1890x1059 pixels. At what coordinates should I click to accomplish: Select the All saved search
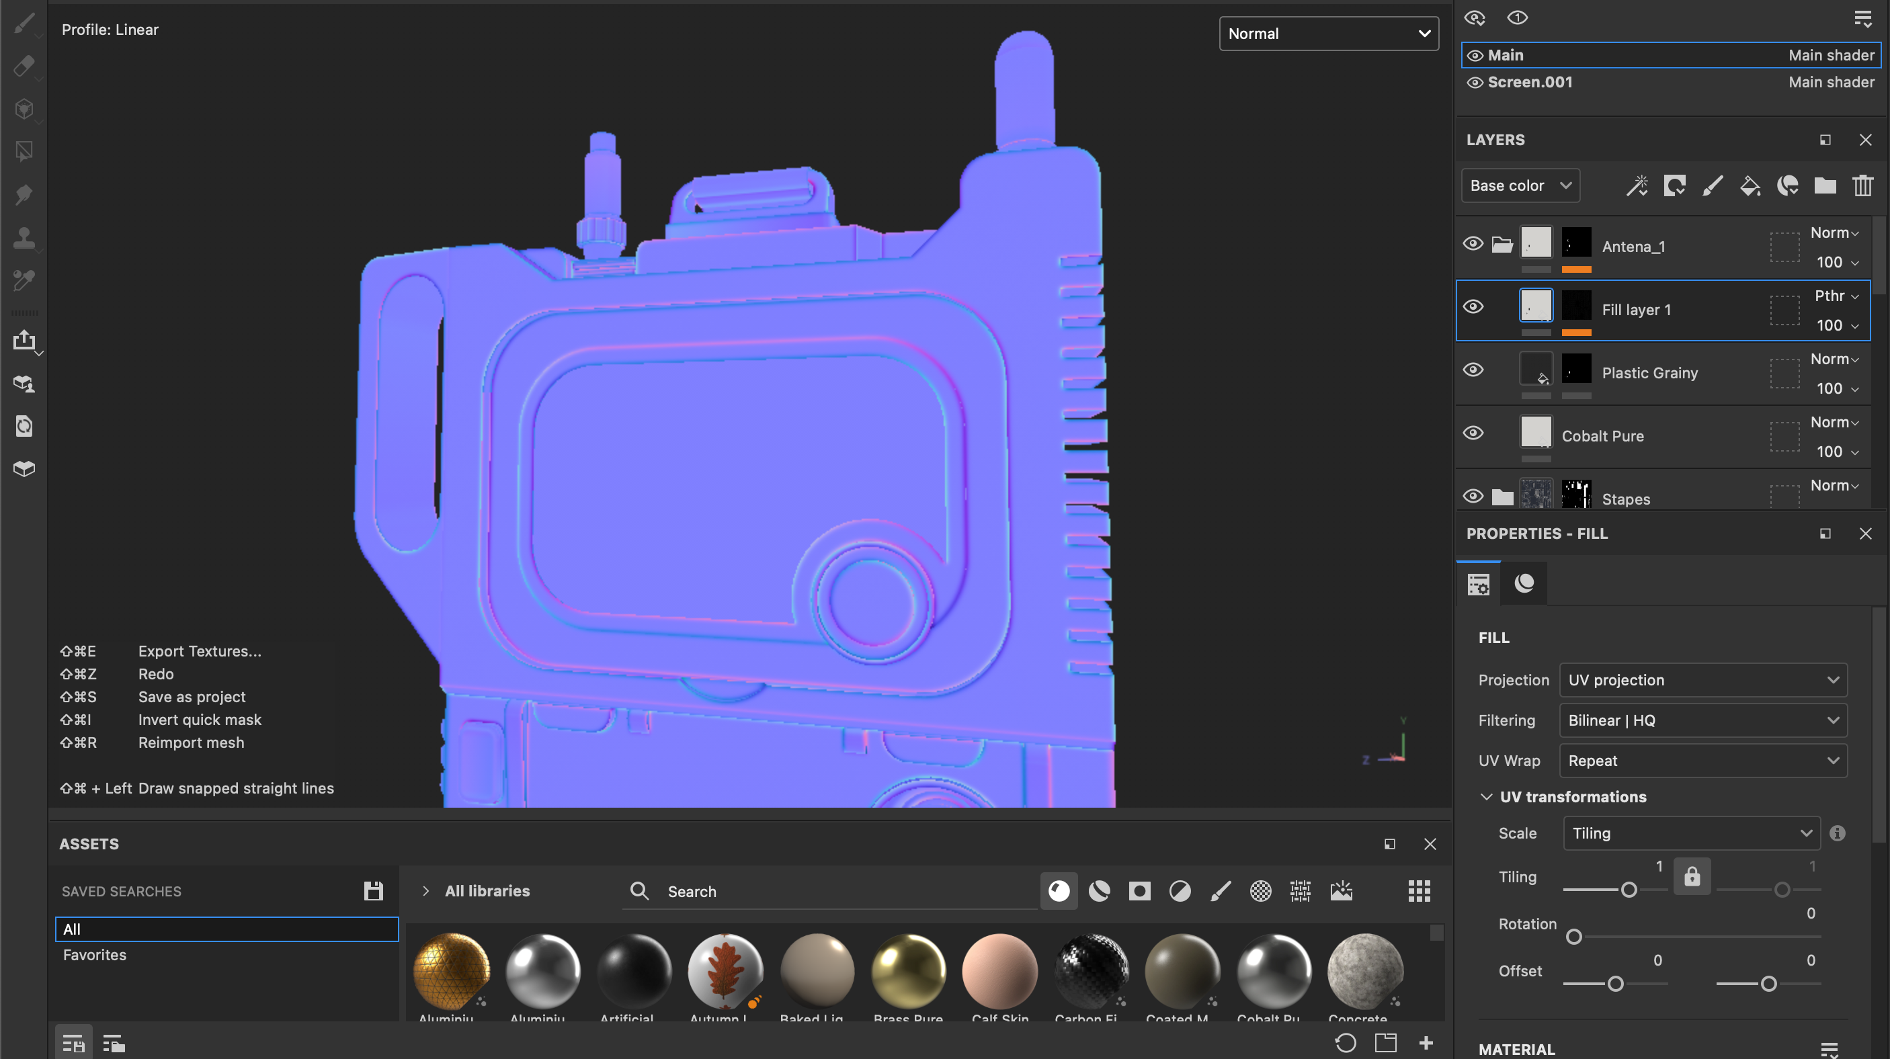click(x=227, y=929)
